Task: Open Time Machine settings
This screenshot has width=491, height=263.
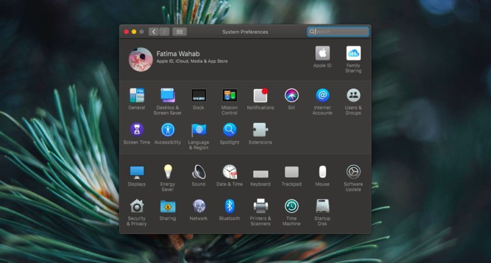Action: coord(292,206)
